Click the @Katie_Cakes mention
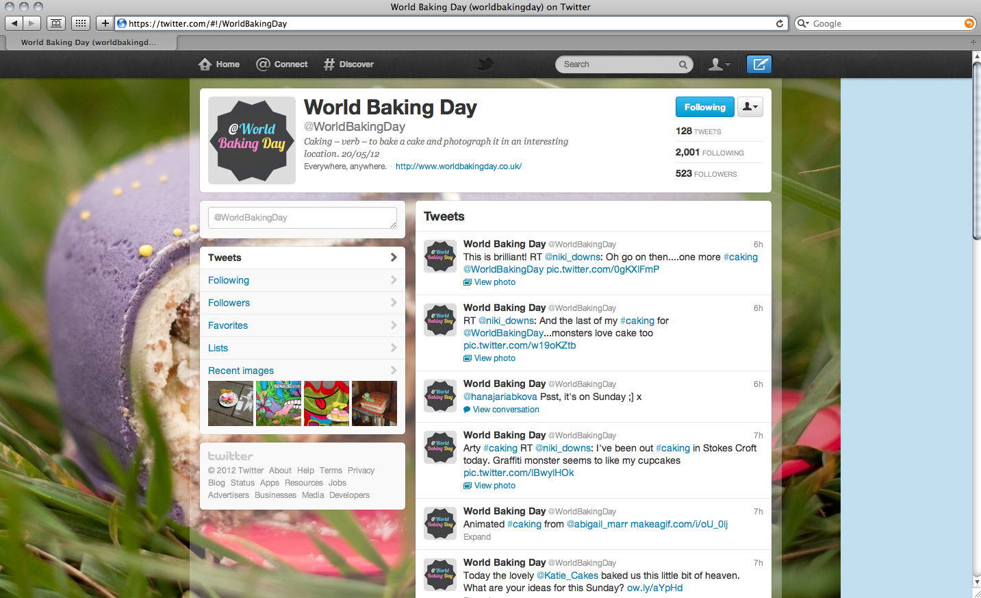Viewport: 981px width, 598px height. 568,575
